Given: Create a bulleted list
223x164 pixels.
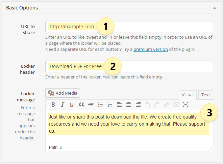Looking at the screenshot, I should pos(100,104).
